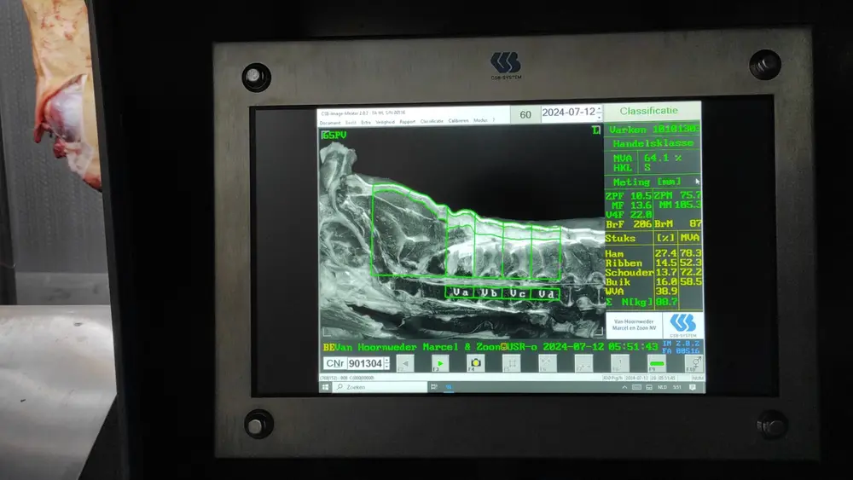The image size is (853, 480).
Task: Click the F5 frame crop button
Action: [511, 363]
